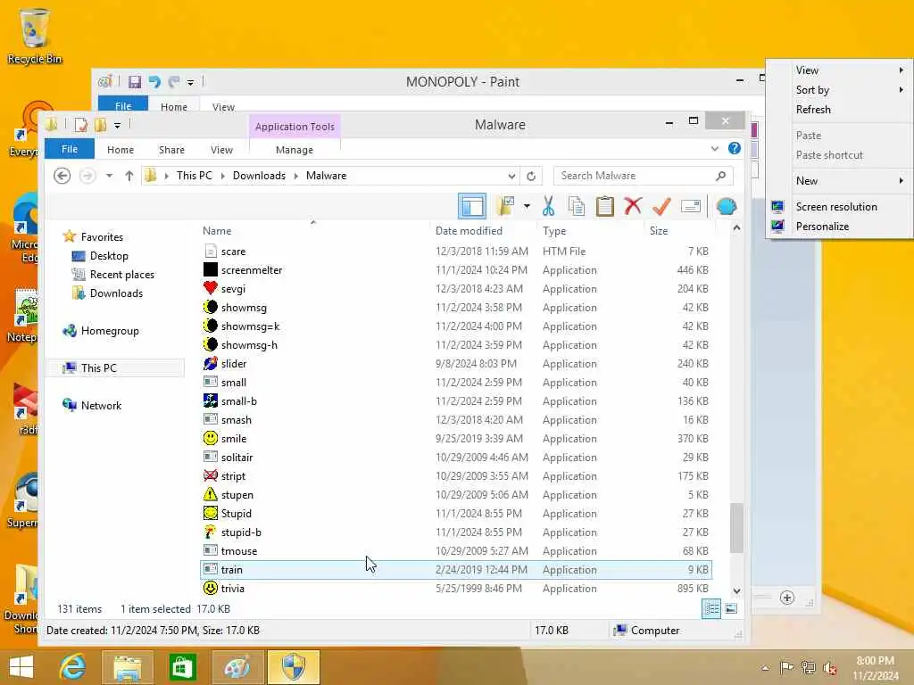Select the screenmelter application file
Screen dimensions: 914x685
pyautogui.click(x=456, y=270)
